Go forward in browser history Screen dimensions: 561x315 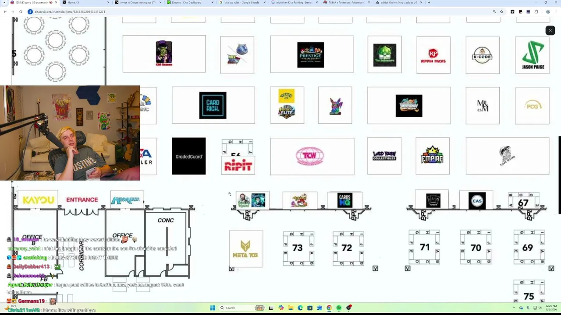click(x=13, y=12)
